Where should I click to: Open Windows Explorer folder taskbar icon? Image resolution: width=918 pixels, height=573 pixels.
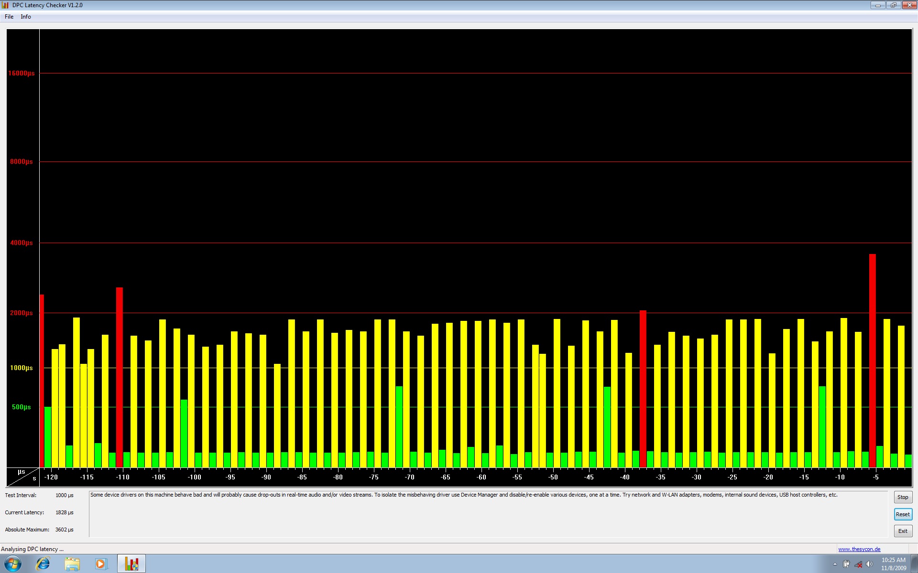(x=72, y=564)
